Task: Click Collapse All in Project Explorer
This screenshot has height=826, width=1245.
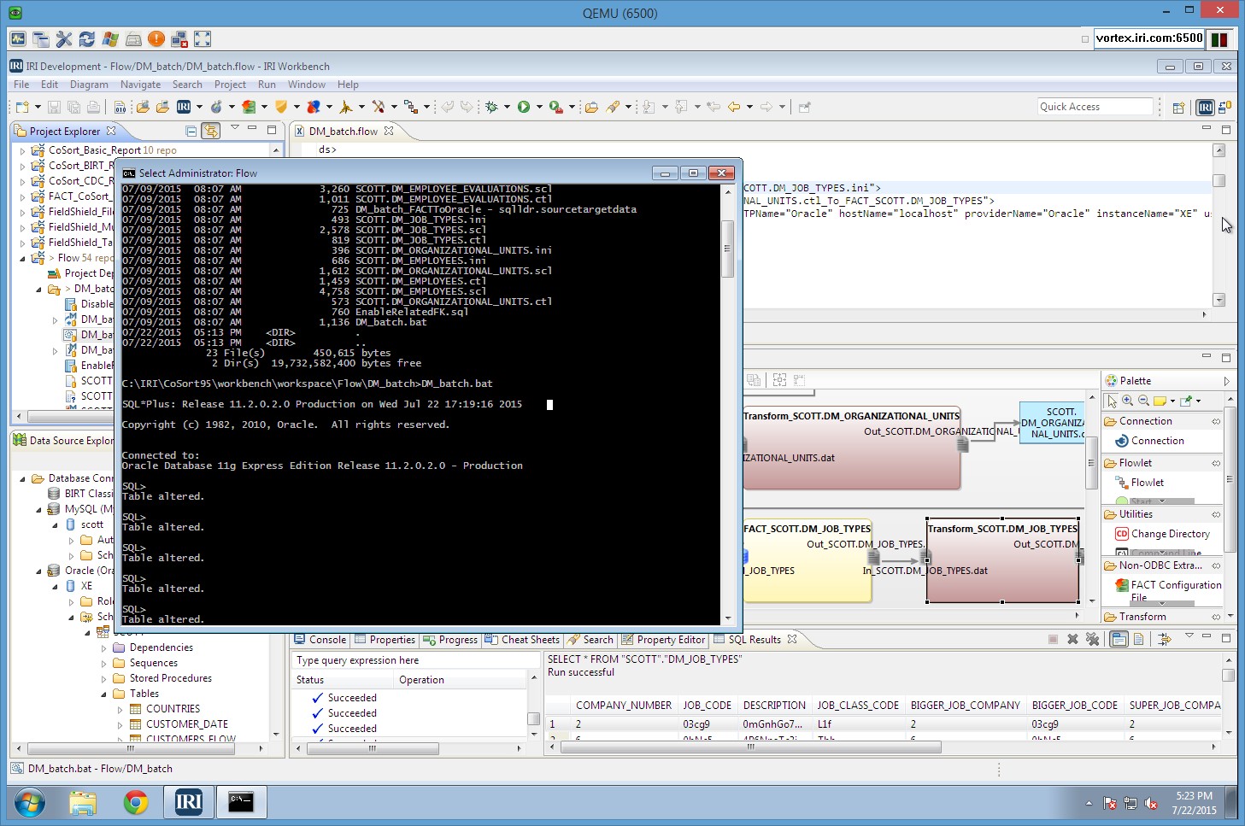Action: pos(191,131)
